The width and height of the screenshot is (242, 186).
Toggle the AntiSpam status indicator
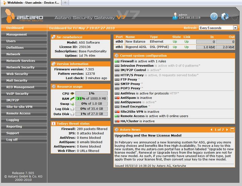click(x=117, y=98)
